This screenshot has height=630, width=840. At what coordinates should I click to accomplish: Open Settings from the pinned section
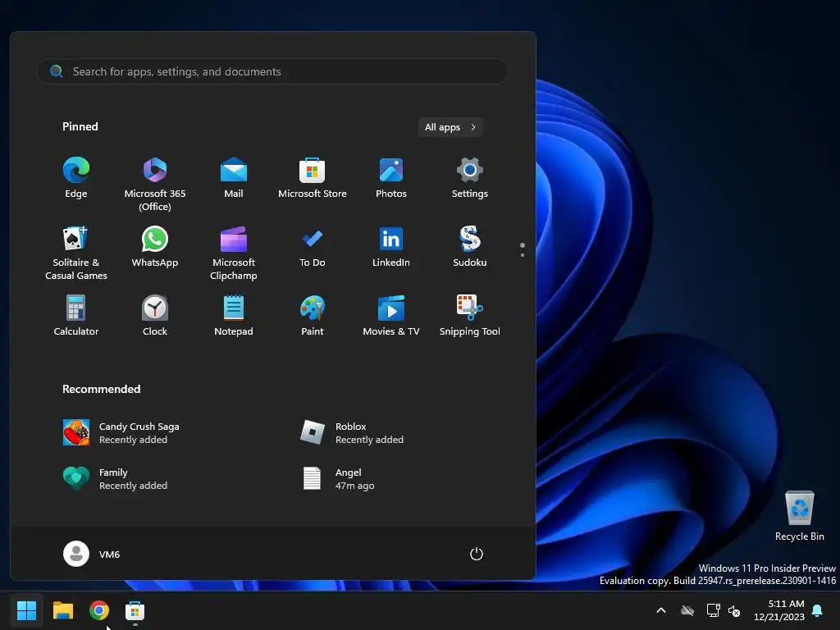tap(470, 178)
